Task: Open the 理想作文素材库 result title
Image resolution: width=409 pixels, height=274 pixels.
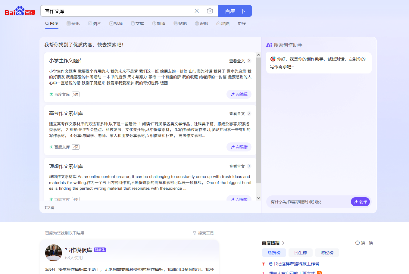Action: tap(66, 166)
